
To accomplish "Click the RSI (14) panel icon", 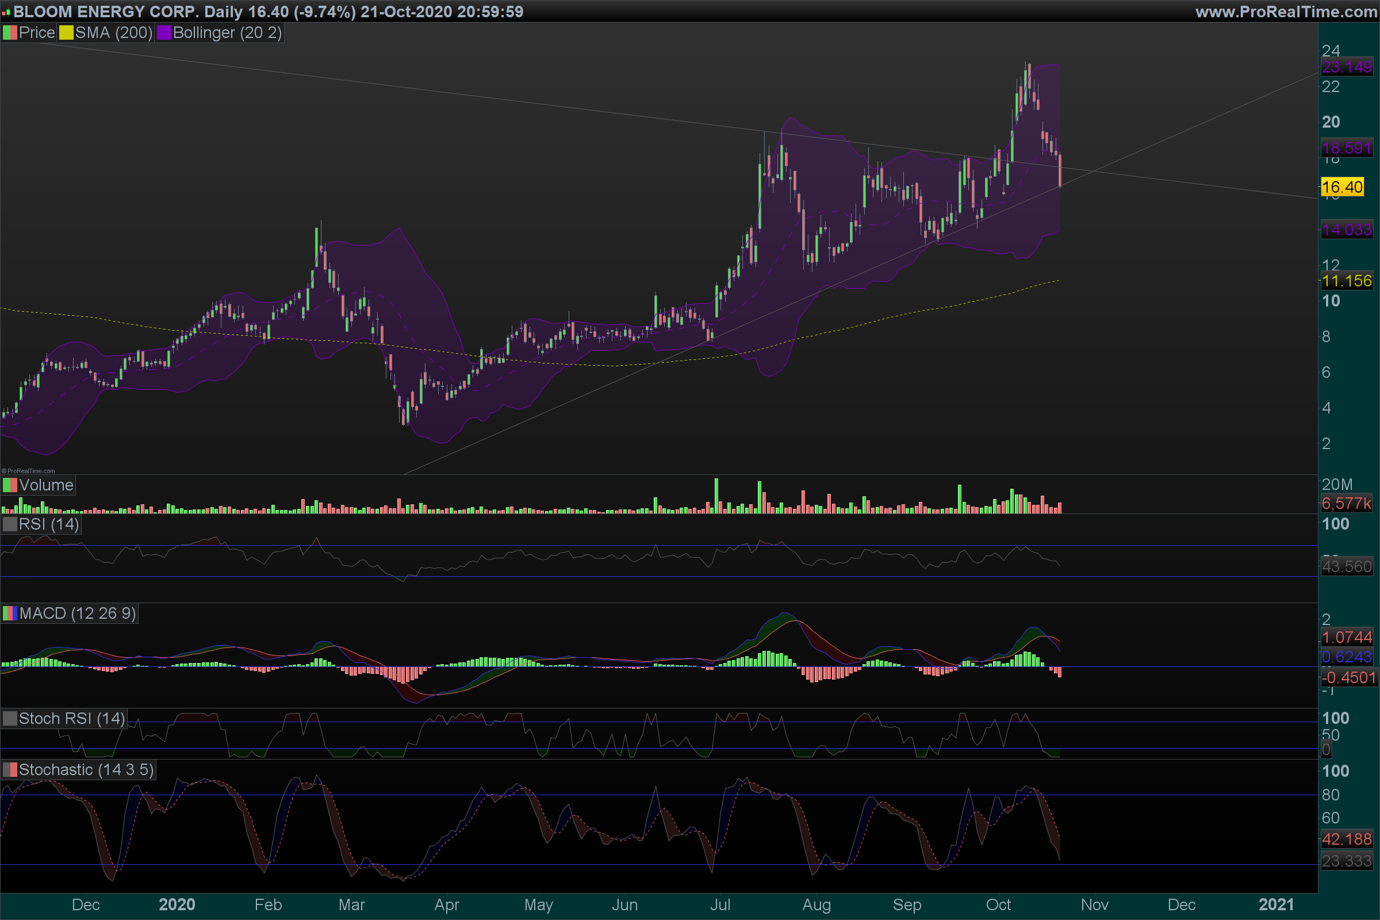I will (x=10, y=524).
